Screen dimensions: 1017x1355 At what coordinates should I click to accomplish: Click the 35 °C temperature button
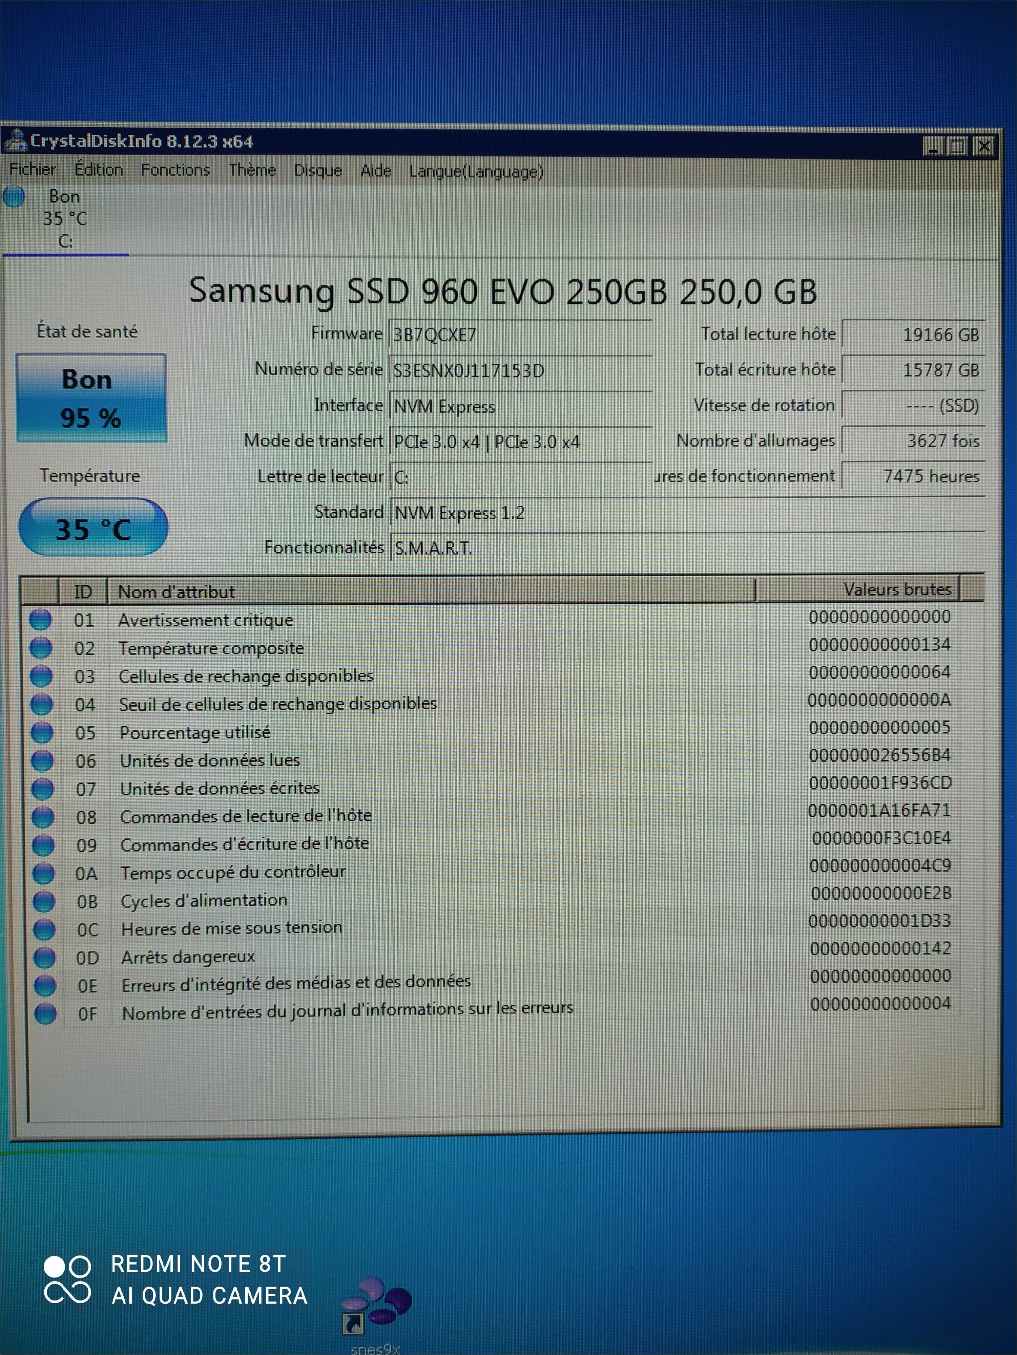click(x=92, y=529)
